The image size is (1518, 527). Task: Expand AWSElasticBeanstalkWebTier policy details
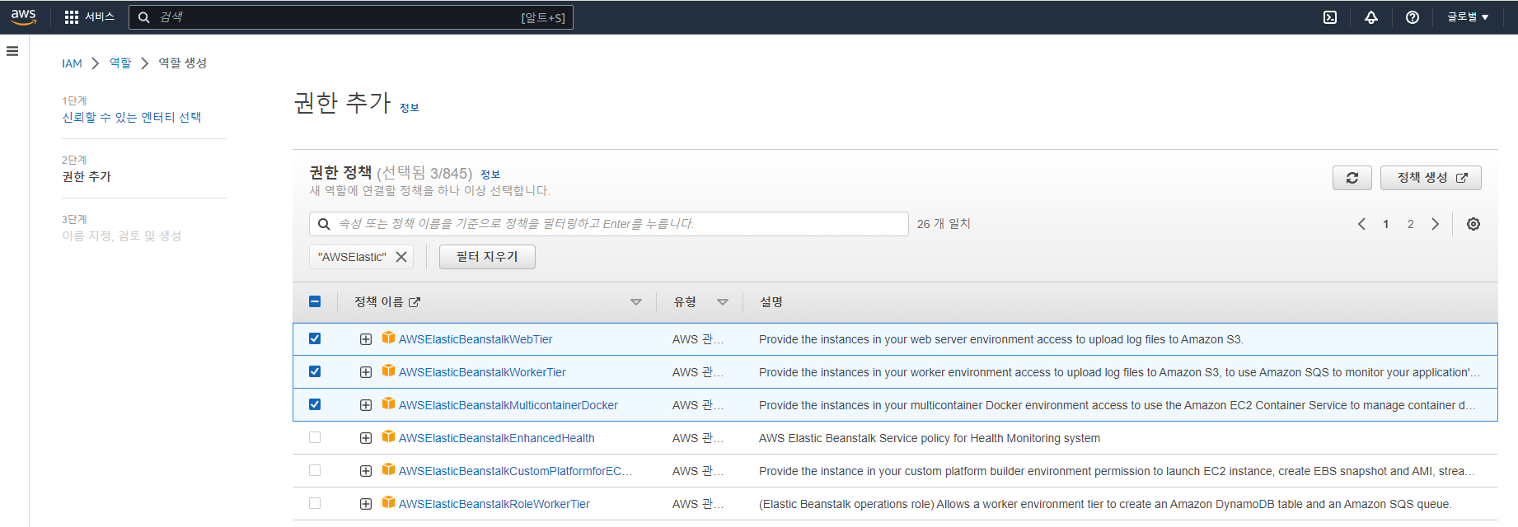coord(366,339)
